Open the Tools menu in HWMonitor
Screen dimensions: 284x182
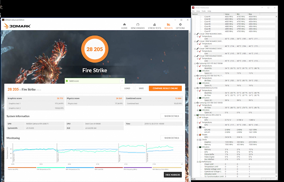pyautogui.click(x=204, y=11)
